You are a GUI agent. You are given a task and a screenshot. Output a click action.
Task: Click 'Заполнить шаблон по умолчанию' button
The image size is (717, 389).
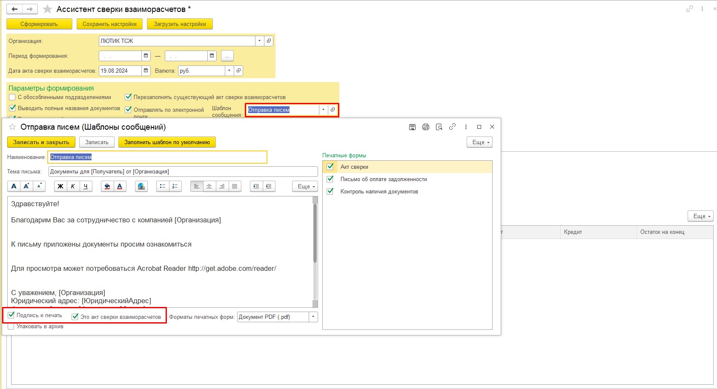pyautogui.click(x=167, y=142)
